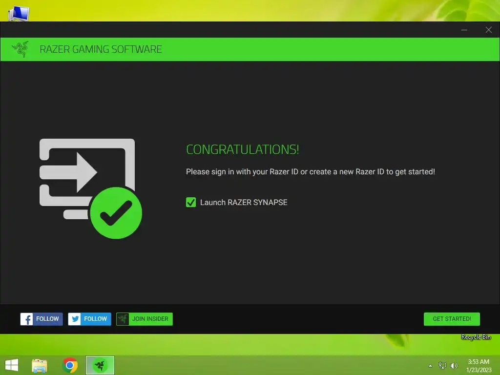Screen dimensions: 500x375
Task: Click the installation complete checkmark graphic
Action: coord(116,213)
